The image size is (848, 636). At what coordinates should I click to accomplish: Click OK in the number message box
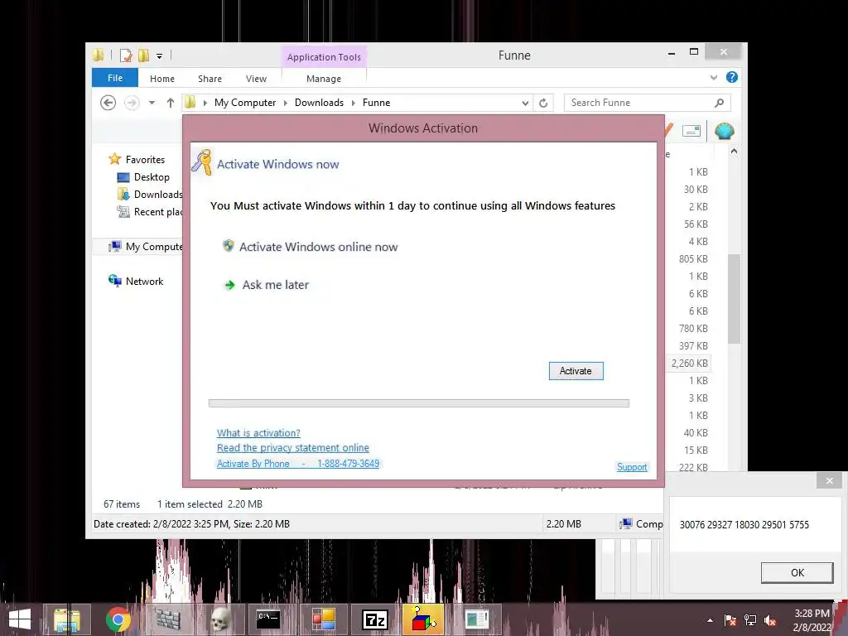pyautogui.click(x=797, y=573)
